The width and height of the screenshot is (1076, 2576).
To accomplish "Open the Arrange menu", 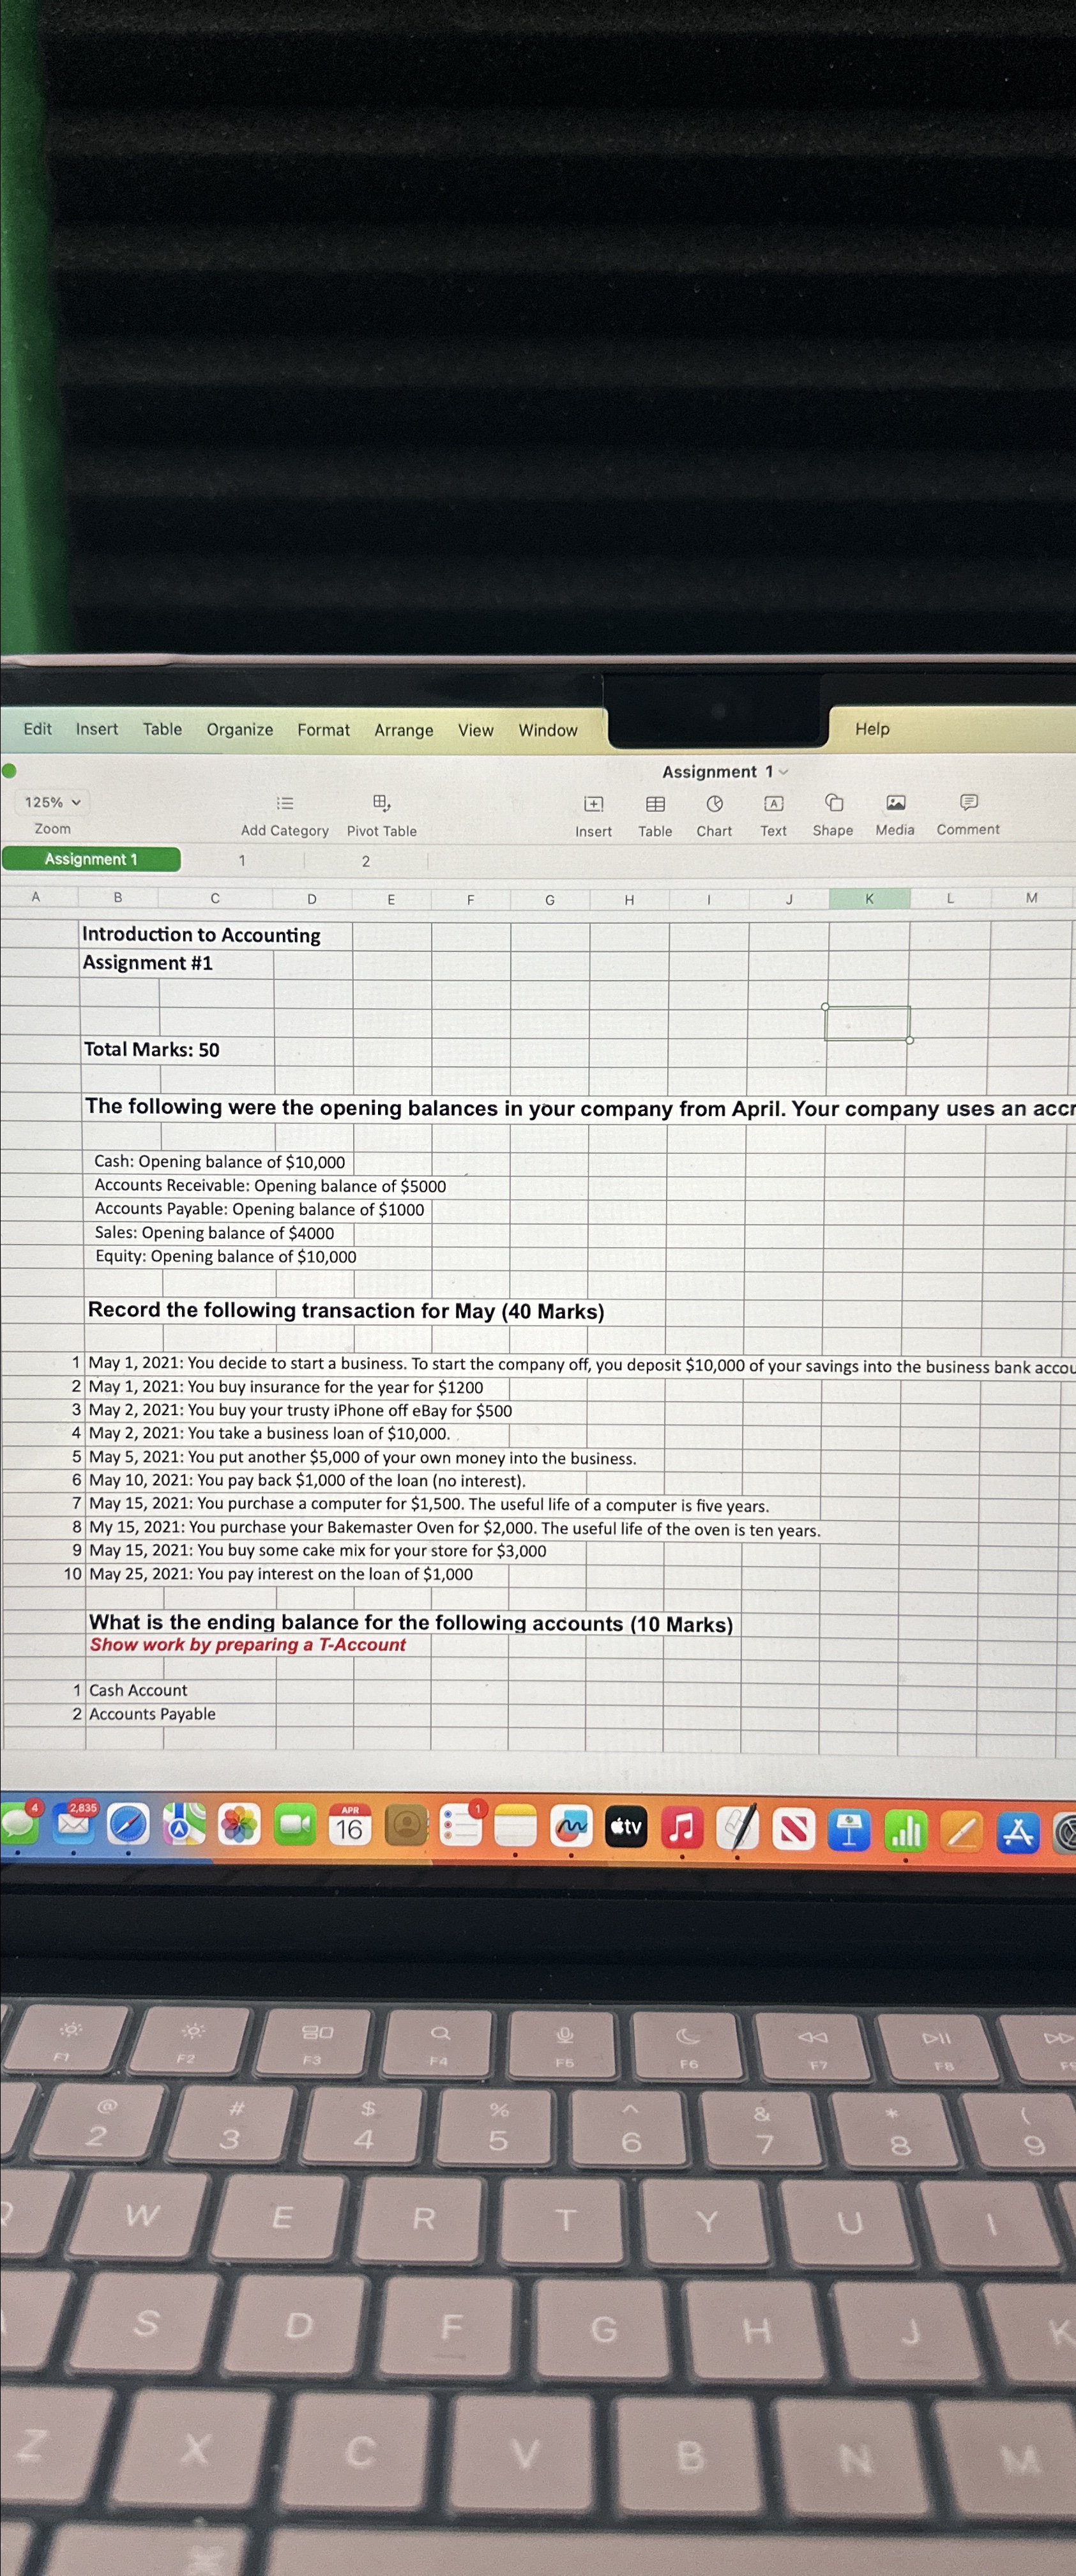I will coord(403,729).
